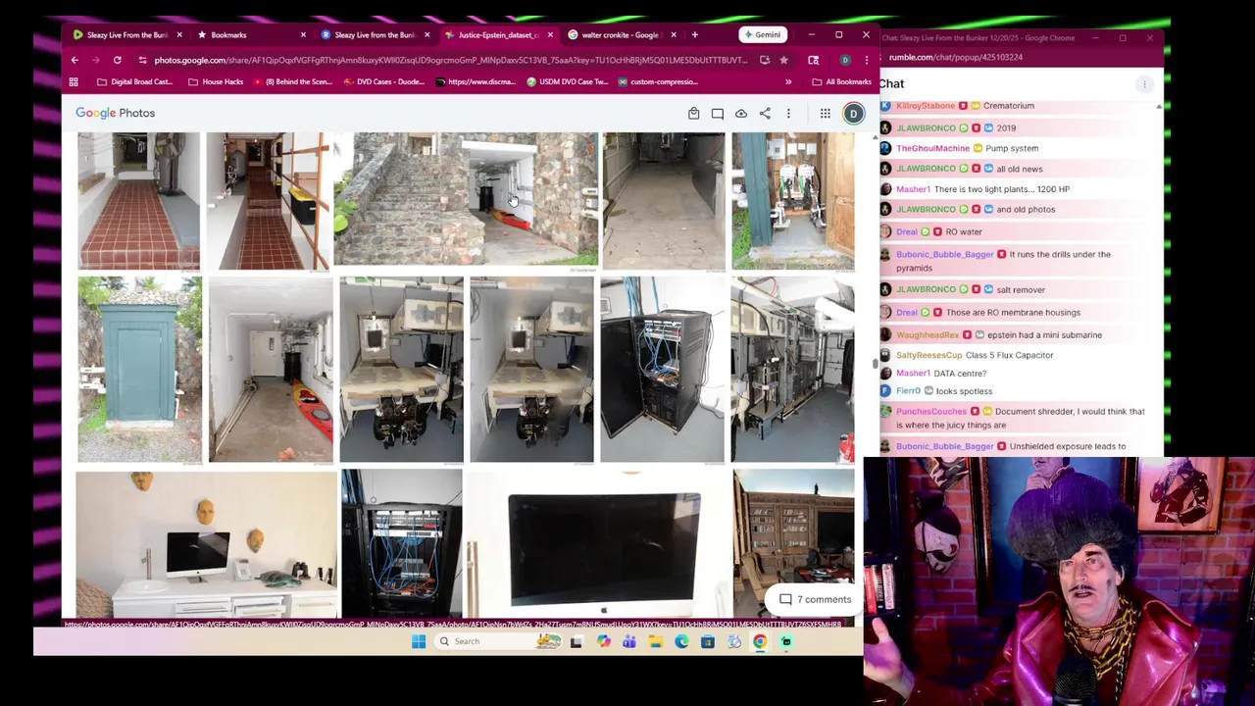Switch to Google Chrome on the taskbar
1255x706 pixels.
point(760,641)
